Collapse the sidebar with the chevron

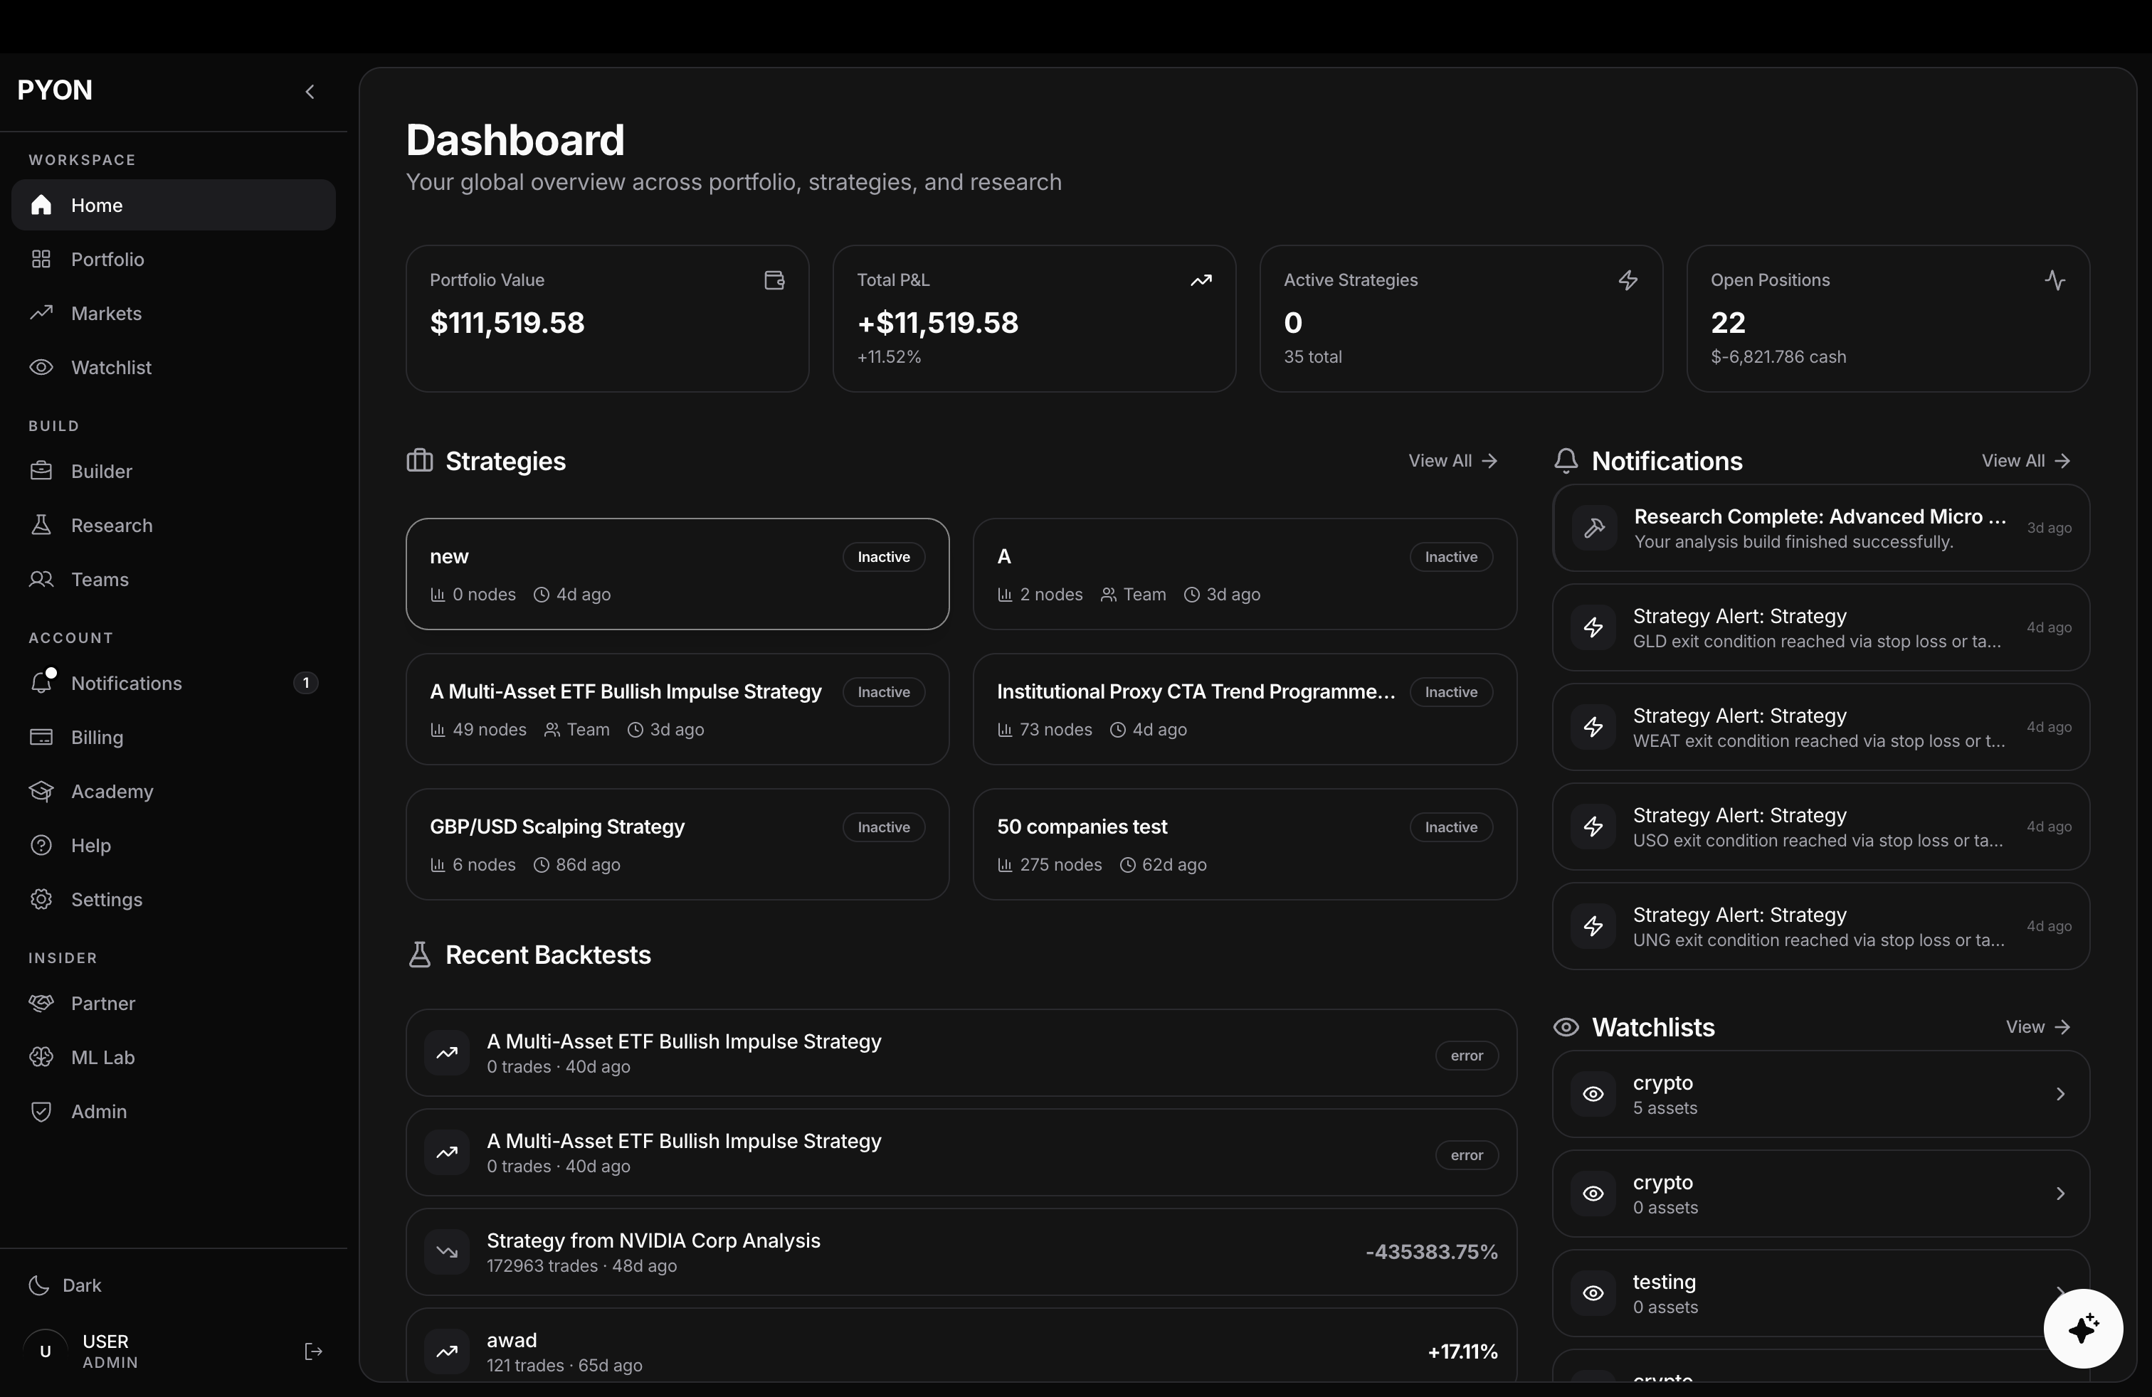pyautogui.click(x=310, y=91)
